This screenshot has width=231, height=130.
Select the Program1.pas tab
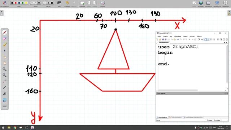pyautogui.click(x=164, y=43)
